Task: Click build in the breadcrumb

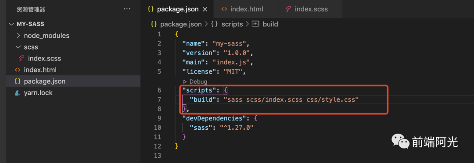Action: 270,24
